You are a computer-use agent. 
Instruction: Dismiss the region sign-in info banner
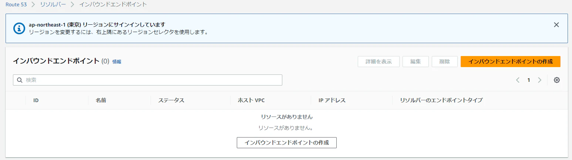[556, 25]
